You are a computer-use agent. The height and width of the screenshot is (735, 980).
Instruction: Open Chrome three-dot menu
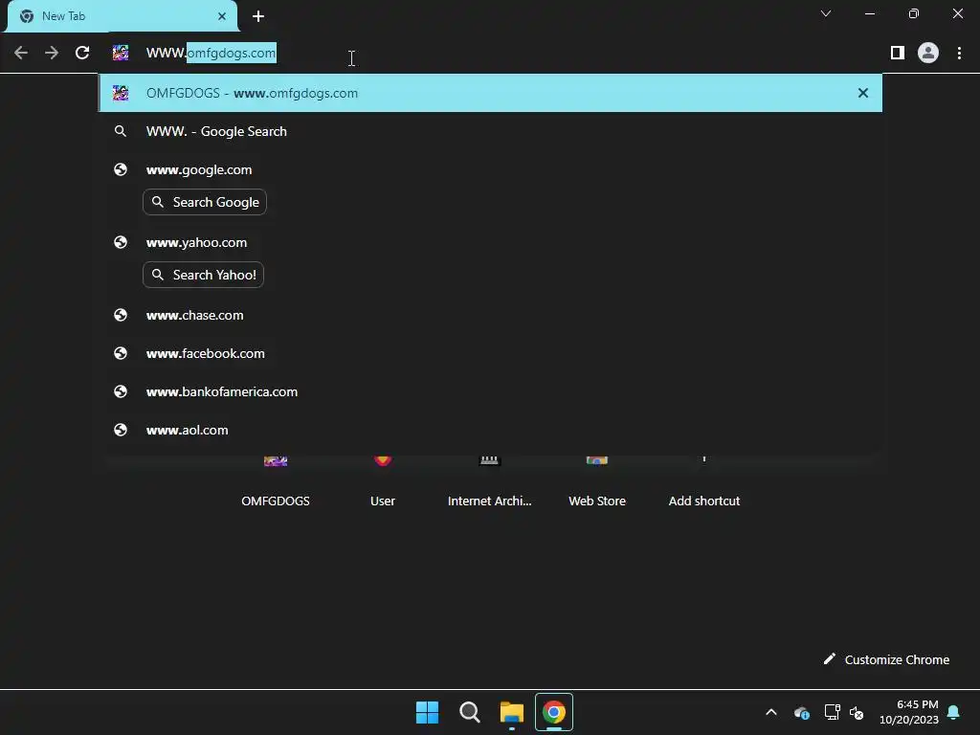pyautogui.click(x=959, y=54)
